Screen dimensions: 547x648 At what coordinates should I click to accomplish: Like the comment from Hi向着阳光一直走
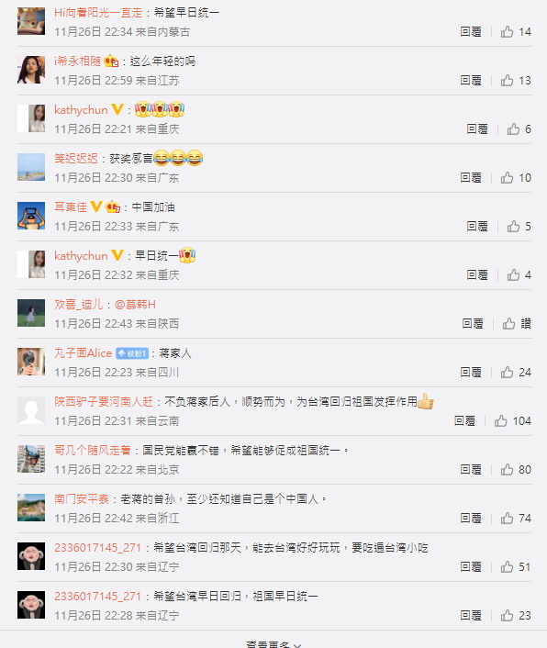pyautogui.click(x=516, y=32)
